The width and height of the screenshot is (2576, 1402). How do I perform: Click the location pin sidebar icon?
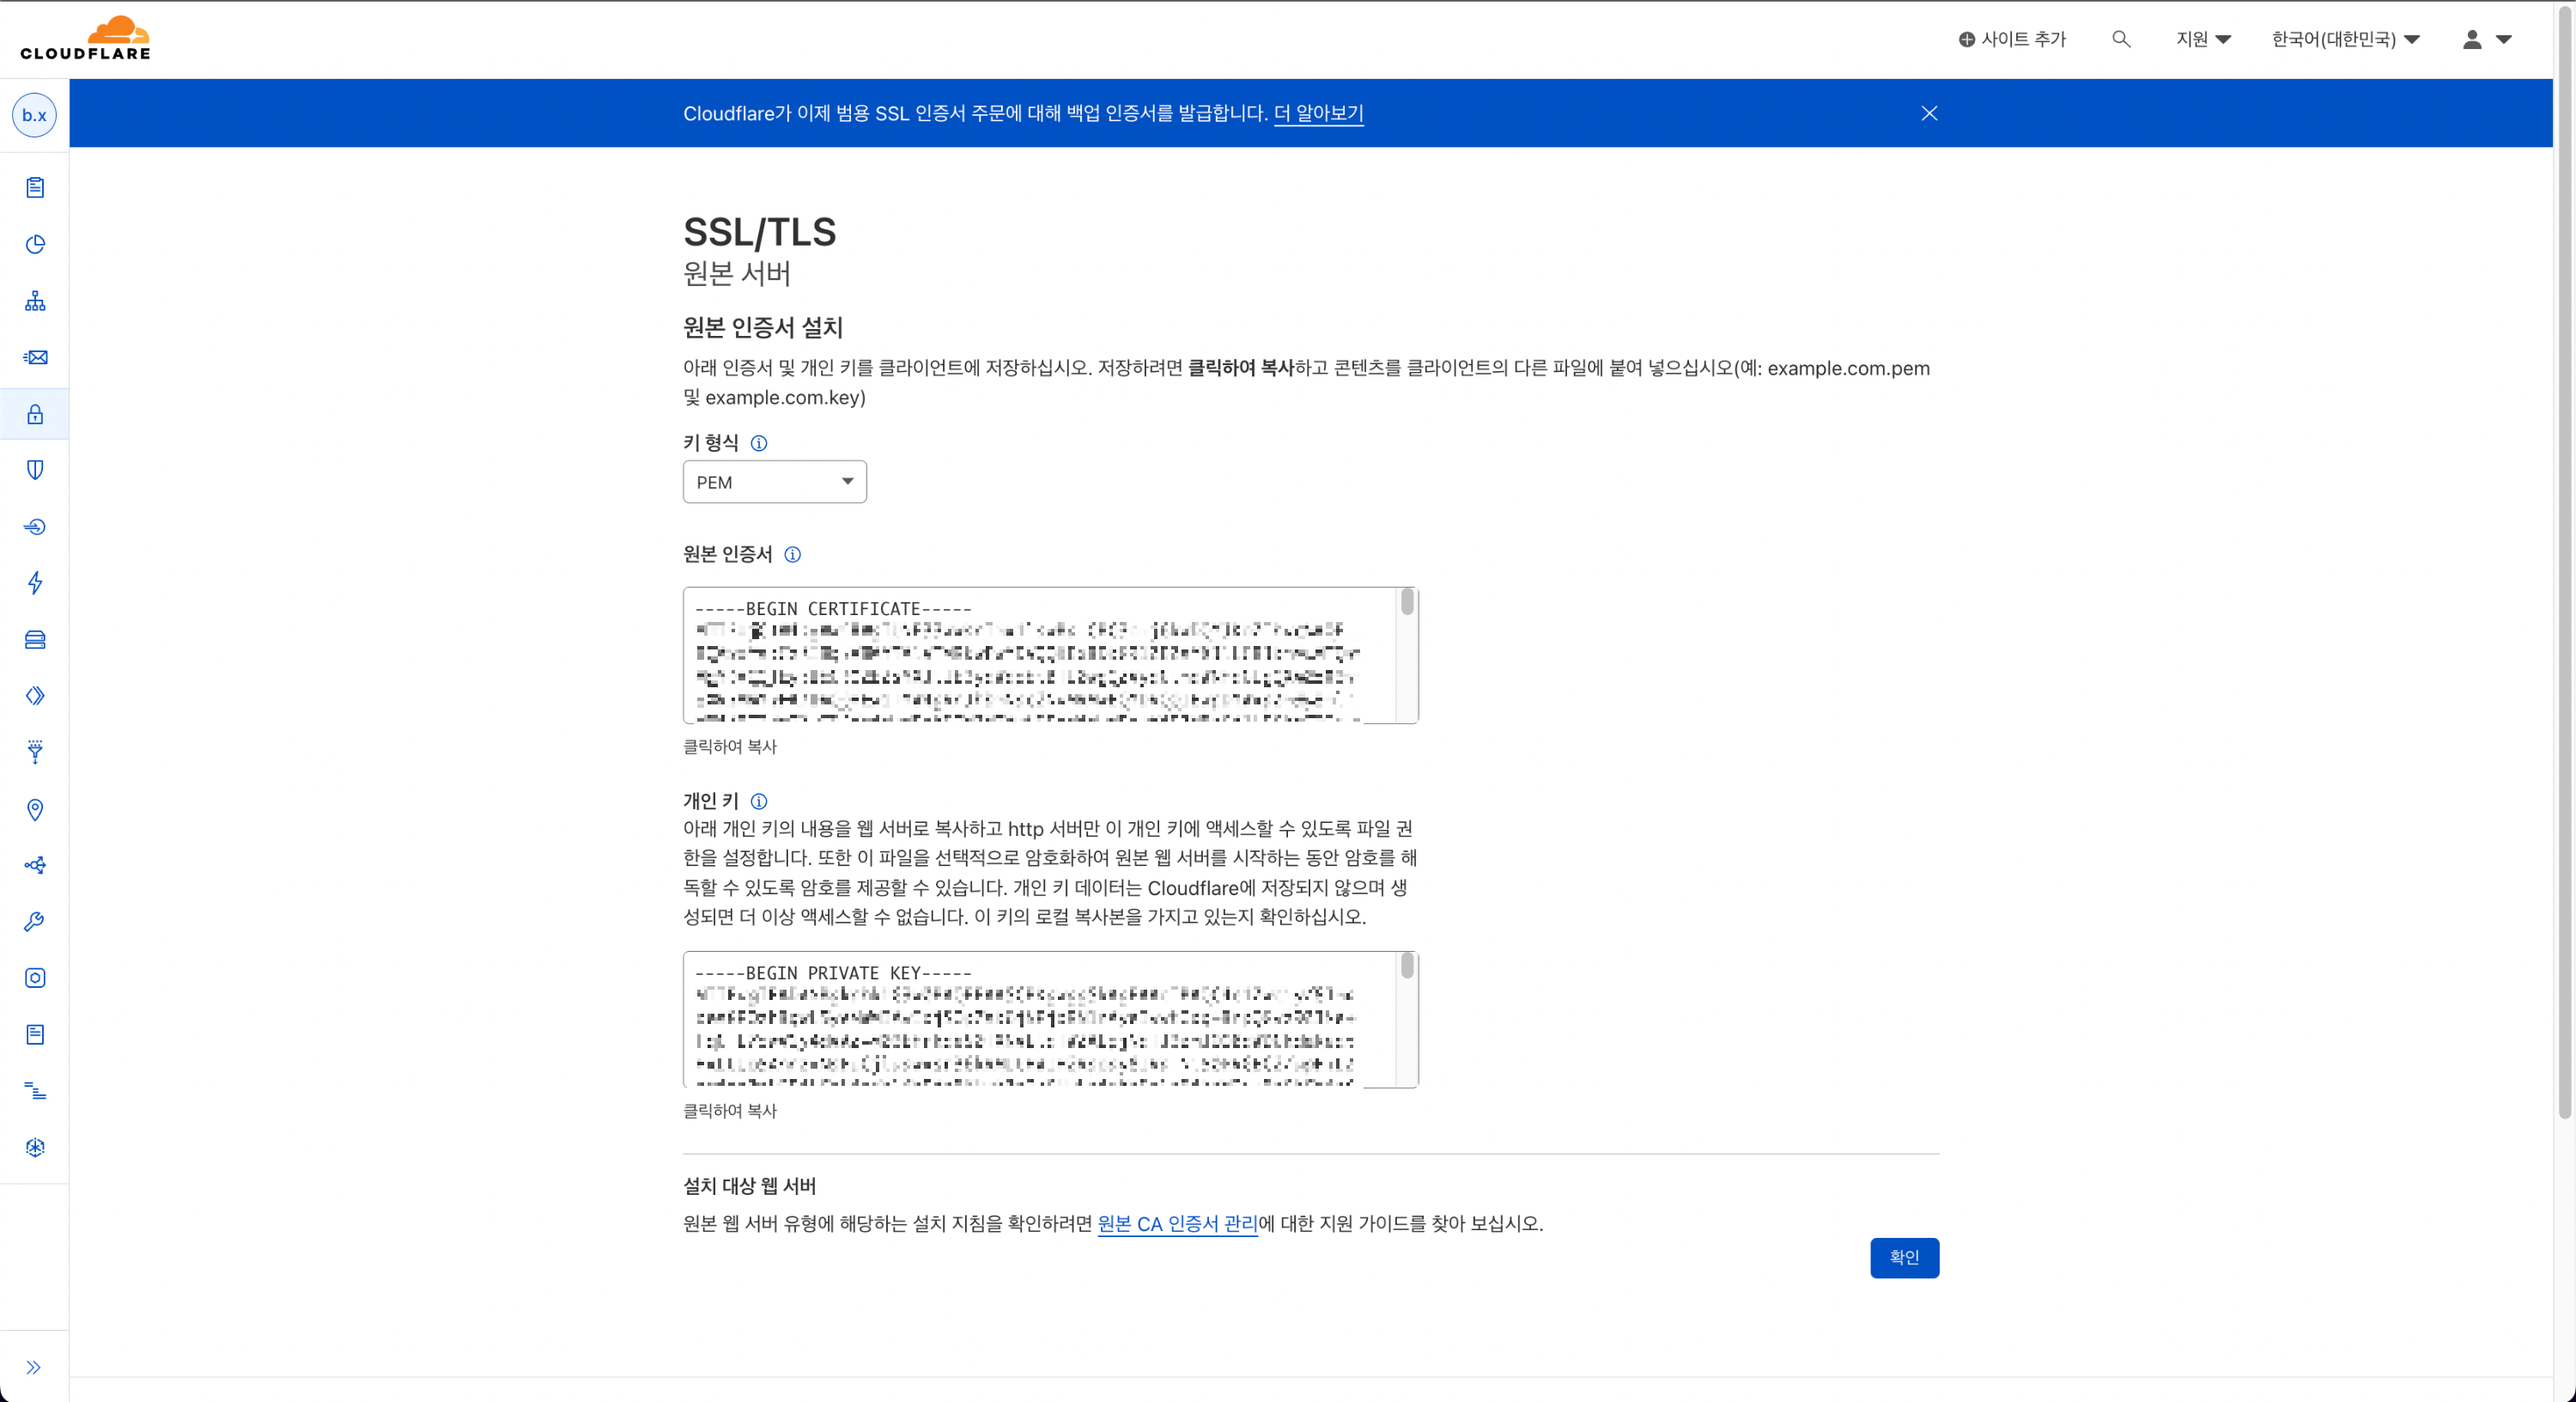(x=35, y=809)
